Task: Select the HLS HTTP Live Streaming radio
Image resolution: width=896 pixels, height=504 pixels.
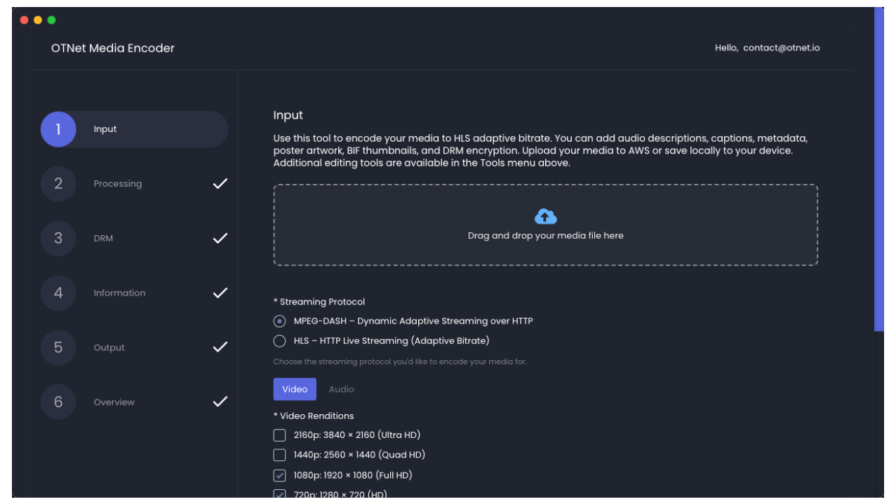Action: pyautogui.click(x=280, y=341)
